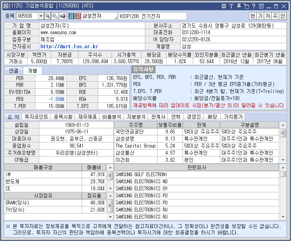291x241 pixels.
Task: Click 관련회사 list scroll up arrow
Action: 283,168
